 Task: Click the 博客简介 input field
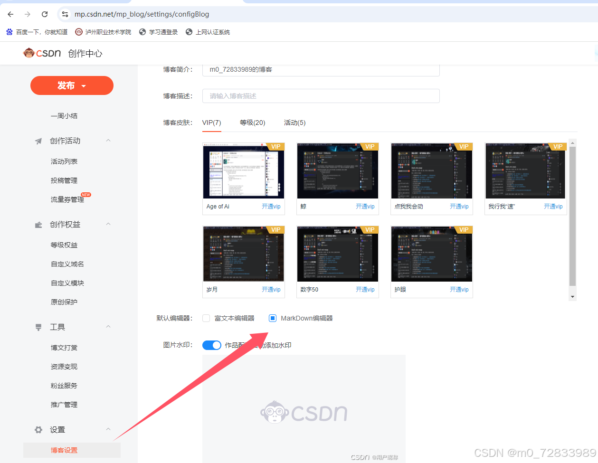321,70
